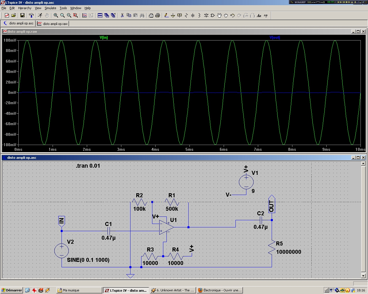
Task: Select the Capacitor tool
Action: coord(193,16)
